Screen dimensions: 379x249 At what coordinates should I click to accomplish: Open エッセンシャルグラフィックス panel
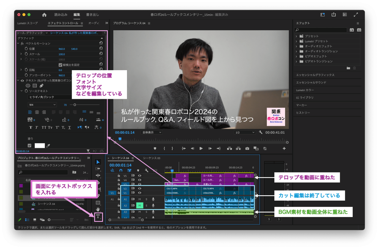pos(315,75)
